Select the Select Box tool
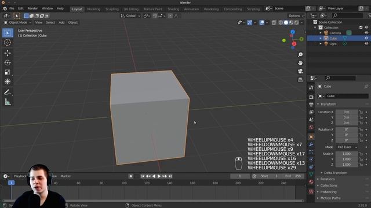This screenshot has width=371, height=208. click(x=8, y=33)
